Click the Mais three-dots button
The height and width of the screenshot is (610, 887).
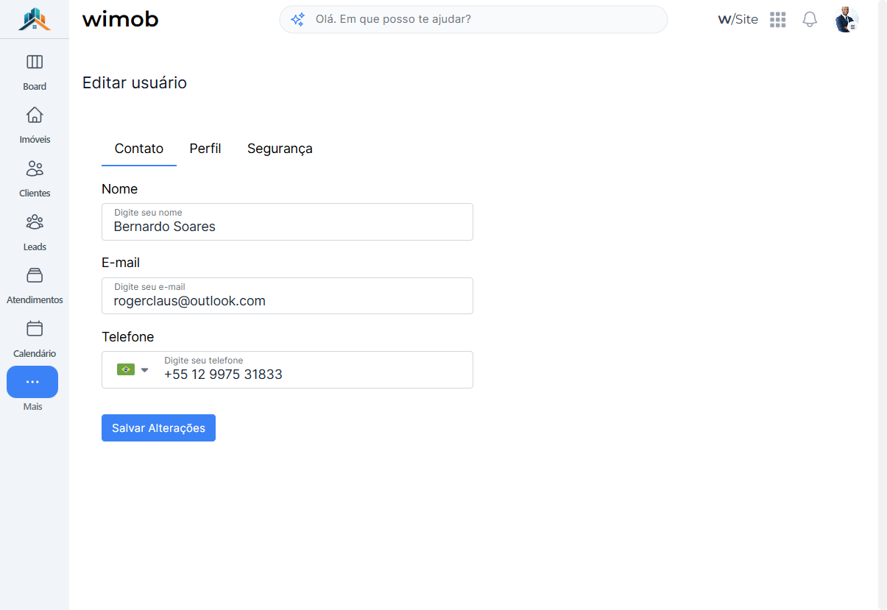click(x=32, y=382)
